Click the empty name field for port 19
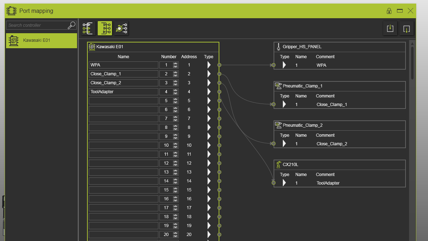428x241 pixels. [123, 226]
